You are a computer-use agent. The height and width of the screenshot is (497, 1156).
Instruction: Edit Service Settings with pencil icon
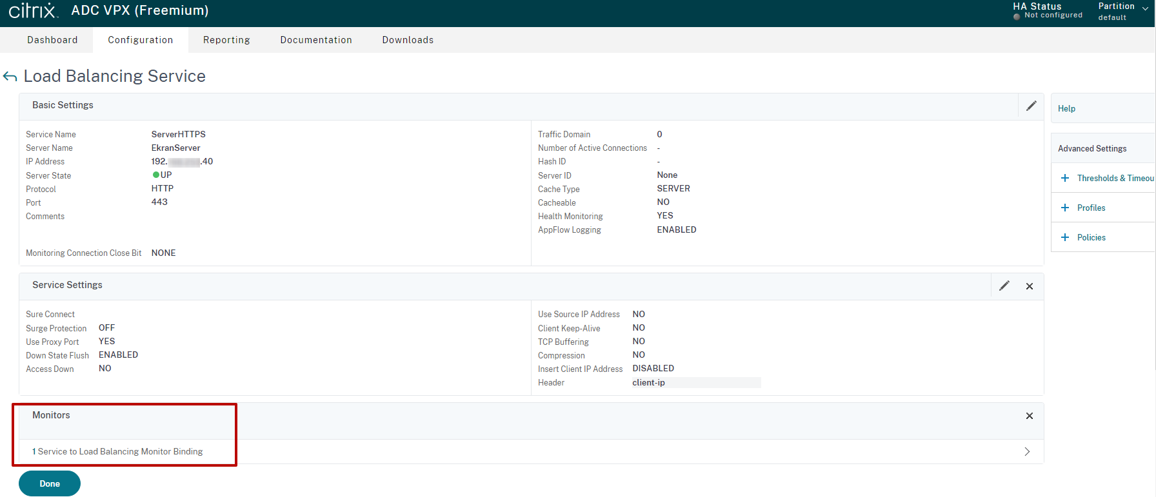1004,286
